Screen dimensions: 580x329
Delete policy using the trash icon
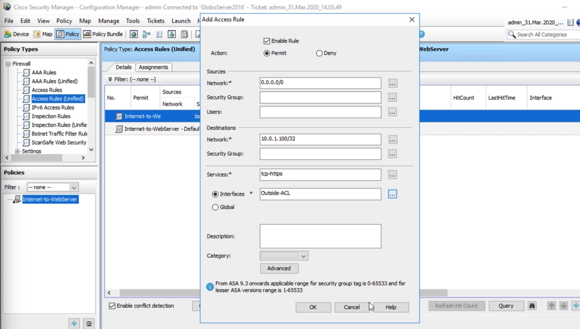pos(89,323)
